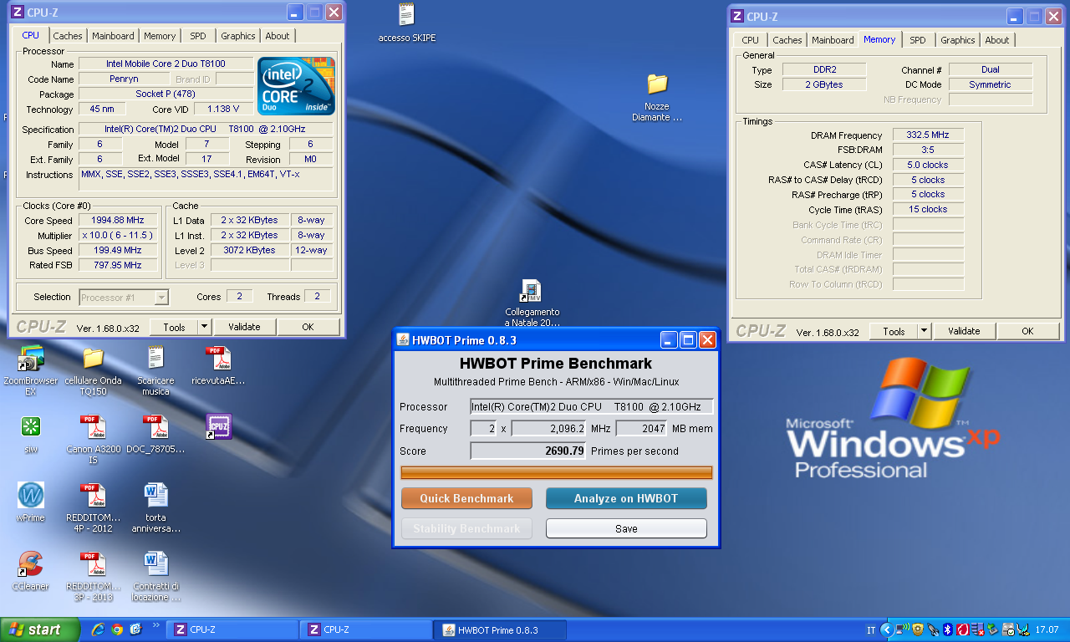The image size is (1070, 642).
Task: Open the Contratti di locazione document
Action: pyautogui.click(x=155, y=564)
